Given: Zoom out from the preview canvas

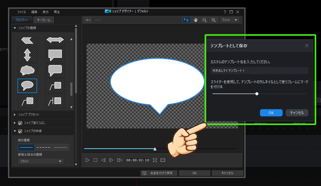Looking at the screenshot, I should click(205, 20).
